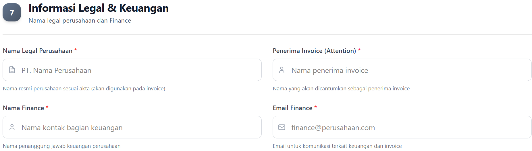Viewport: 532px width, 151px height.
Task: Click helper text about penerima invoice name
Action: click(x=341, y=89)
